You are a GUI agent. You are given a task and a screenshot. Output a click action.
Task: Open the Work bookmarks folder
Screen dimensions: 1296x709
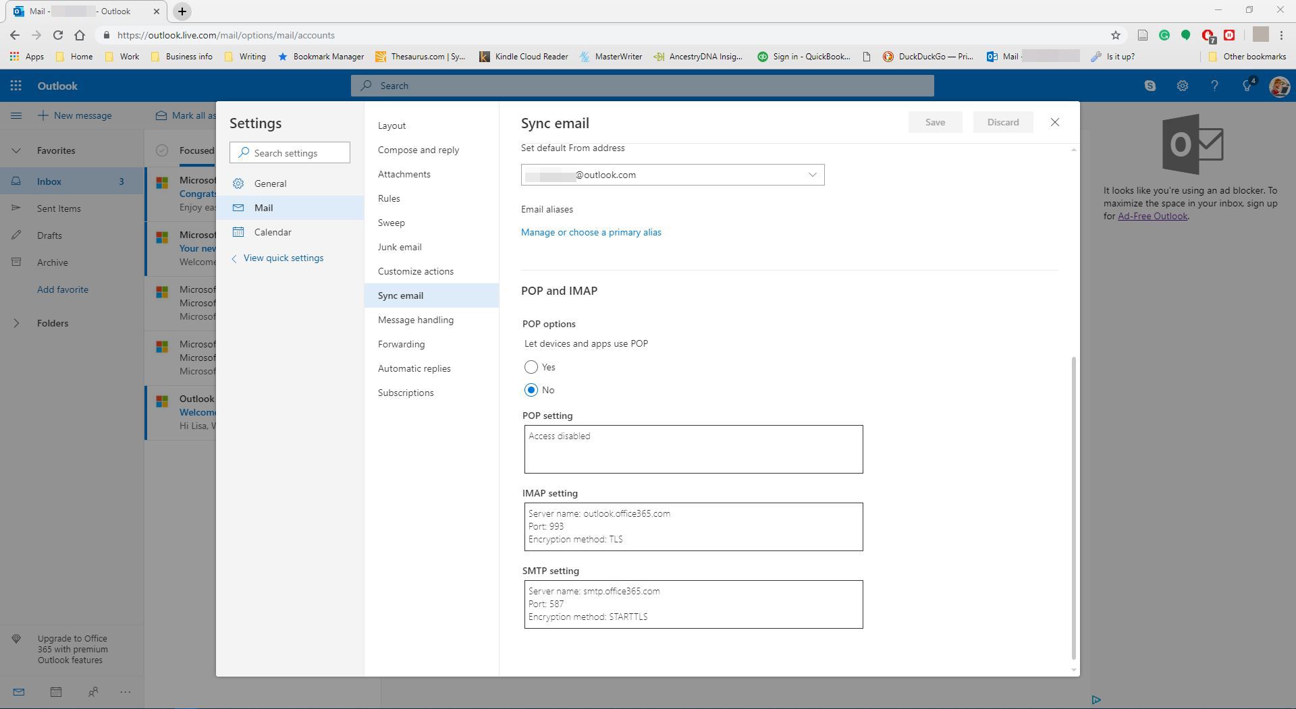click(x=122, y=57)
